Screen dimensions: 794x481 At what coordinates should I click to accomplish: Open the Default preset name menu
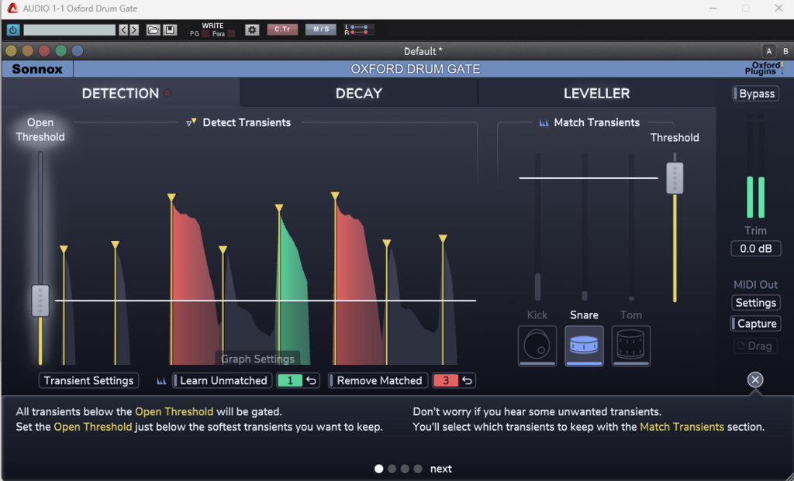[x=423, y=51]
